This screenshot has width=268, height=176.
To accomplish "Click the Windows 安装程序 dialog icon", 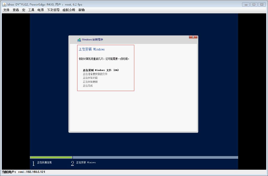I will (x=79, y=40).
